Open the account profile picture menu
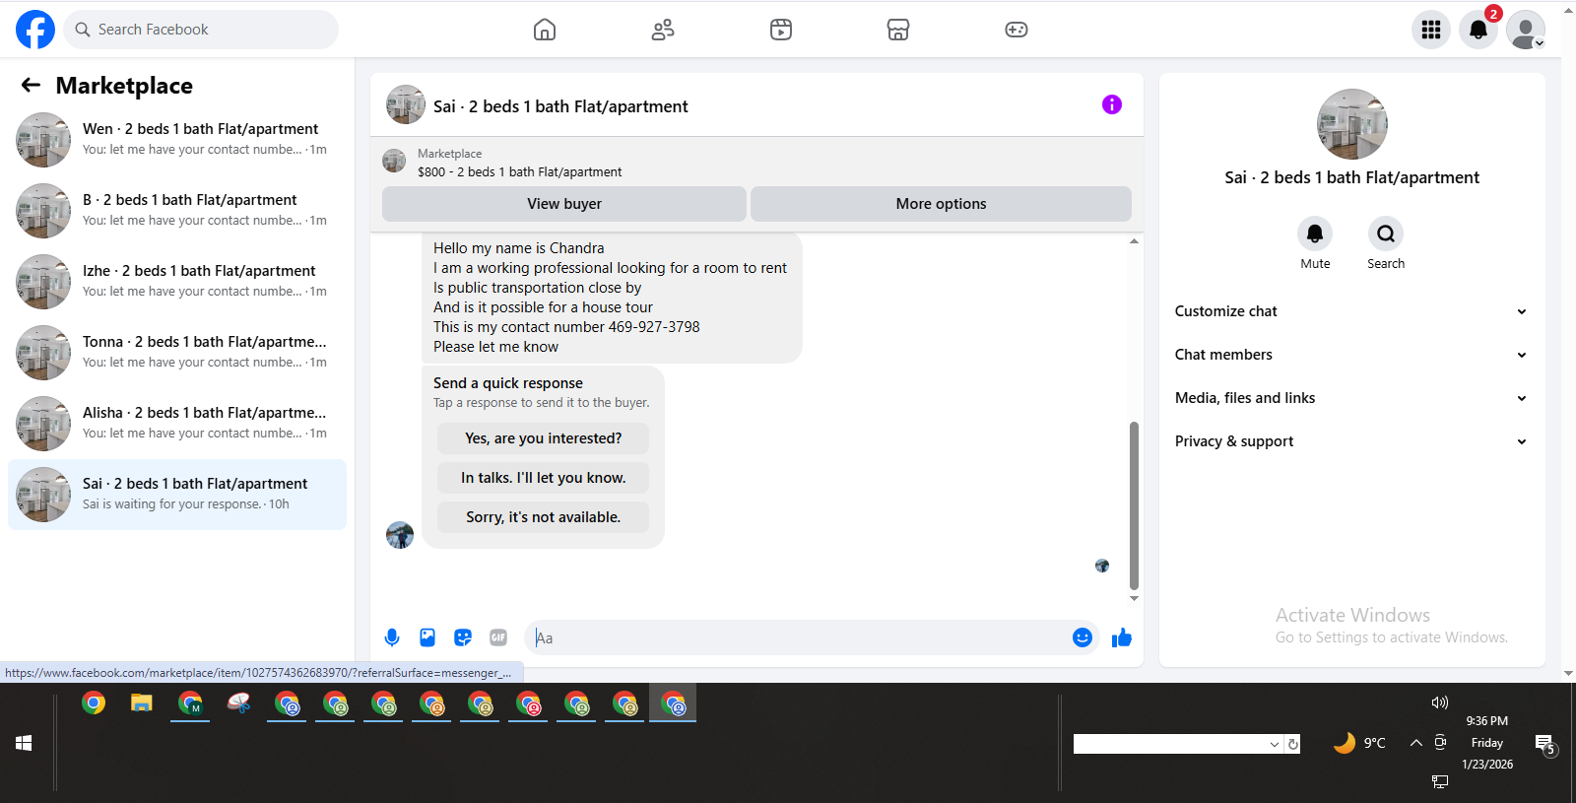1576x803 pixels. click(1526, 30)
